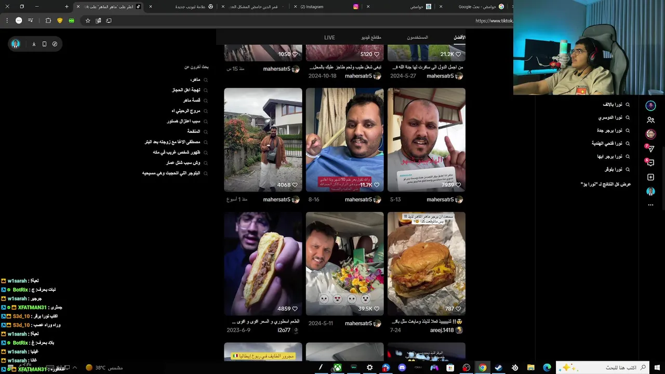Click the compass icon in floating pill
This screenshot has width=665, height=374.
pyautogui.click(x=55, y=44)
